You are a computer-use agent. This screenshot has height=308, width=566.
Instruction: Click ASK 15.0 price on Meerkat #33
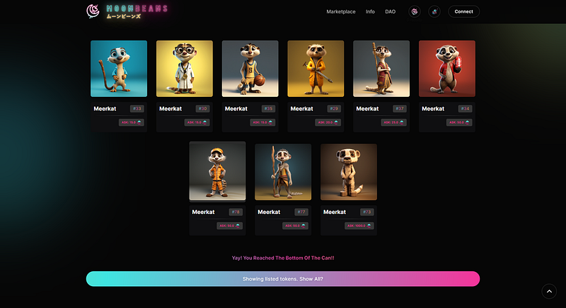point(132,122)
